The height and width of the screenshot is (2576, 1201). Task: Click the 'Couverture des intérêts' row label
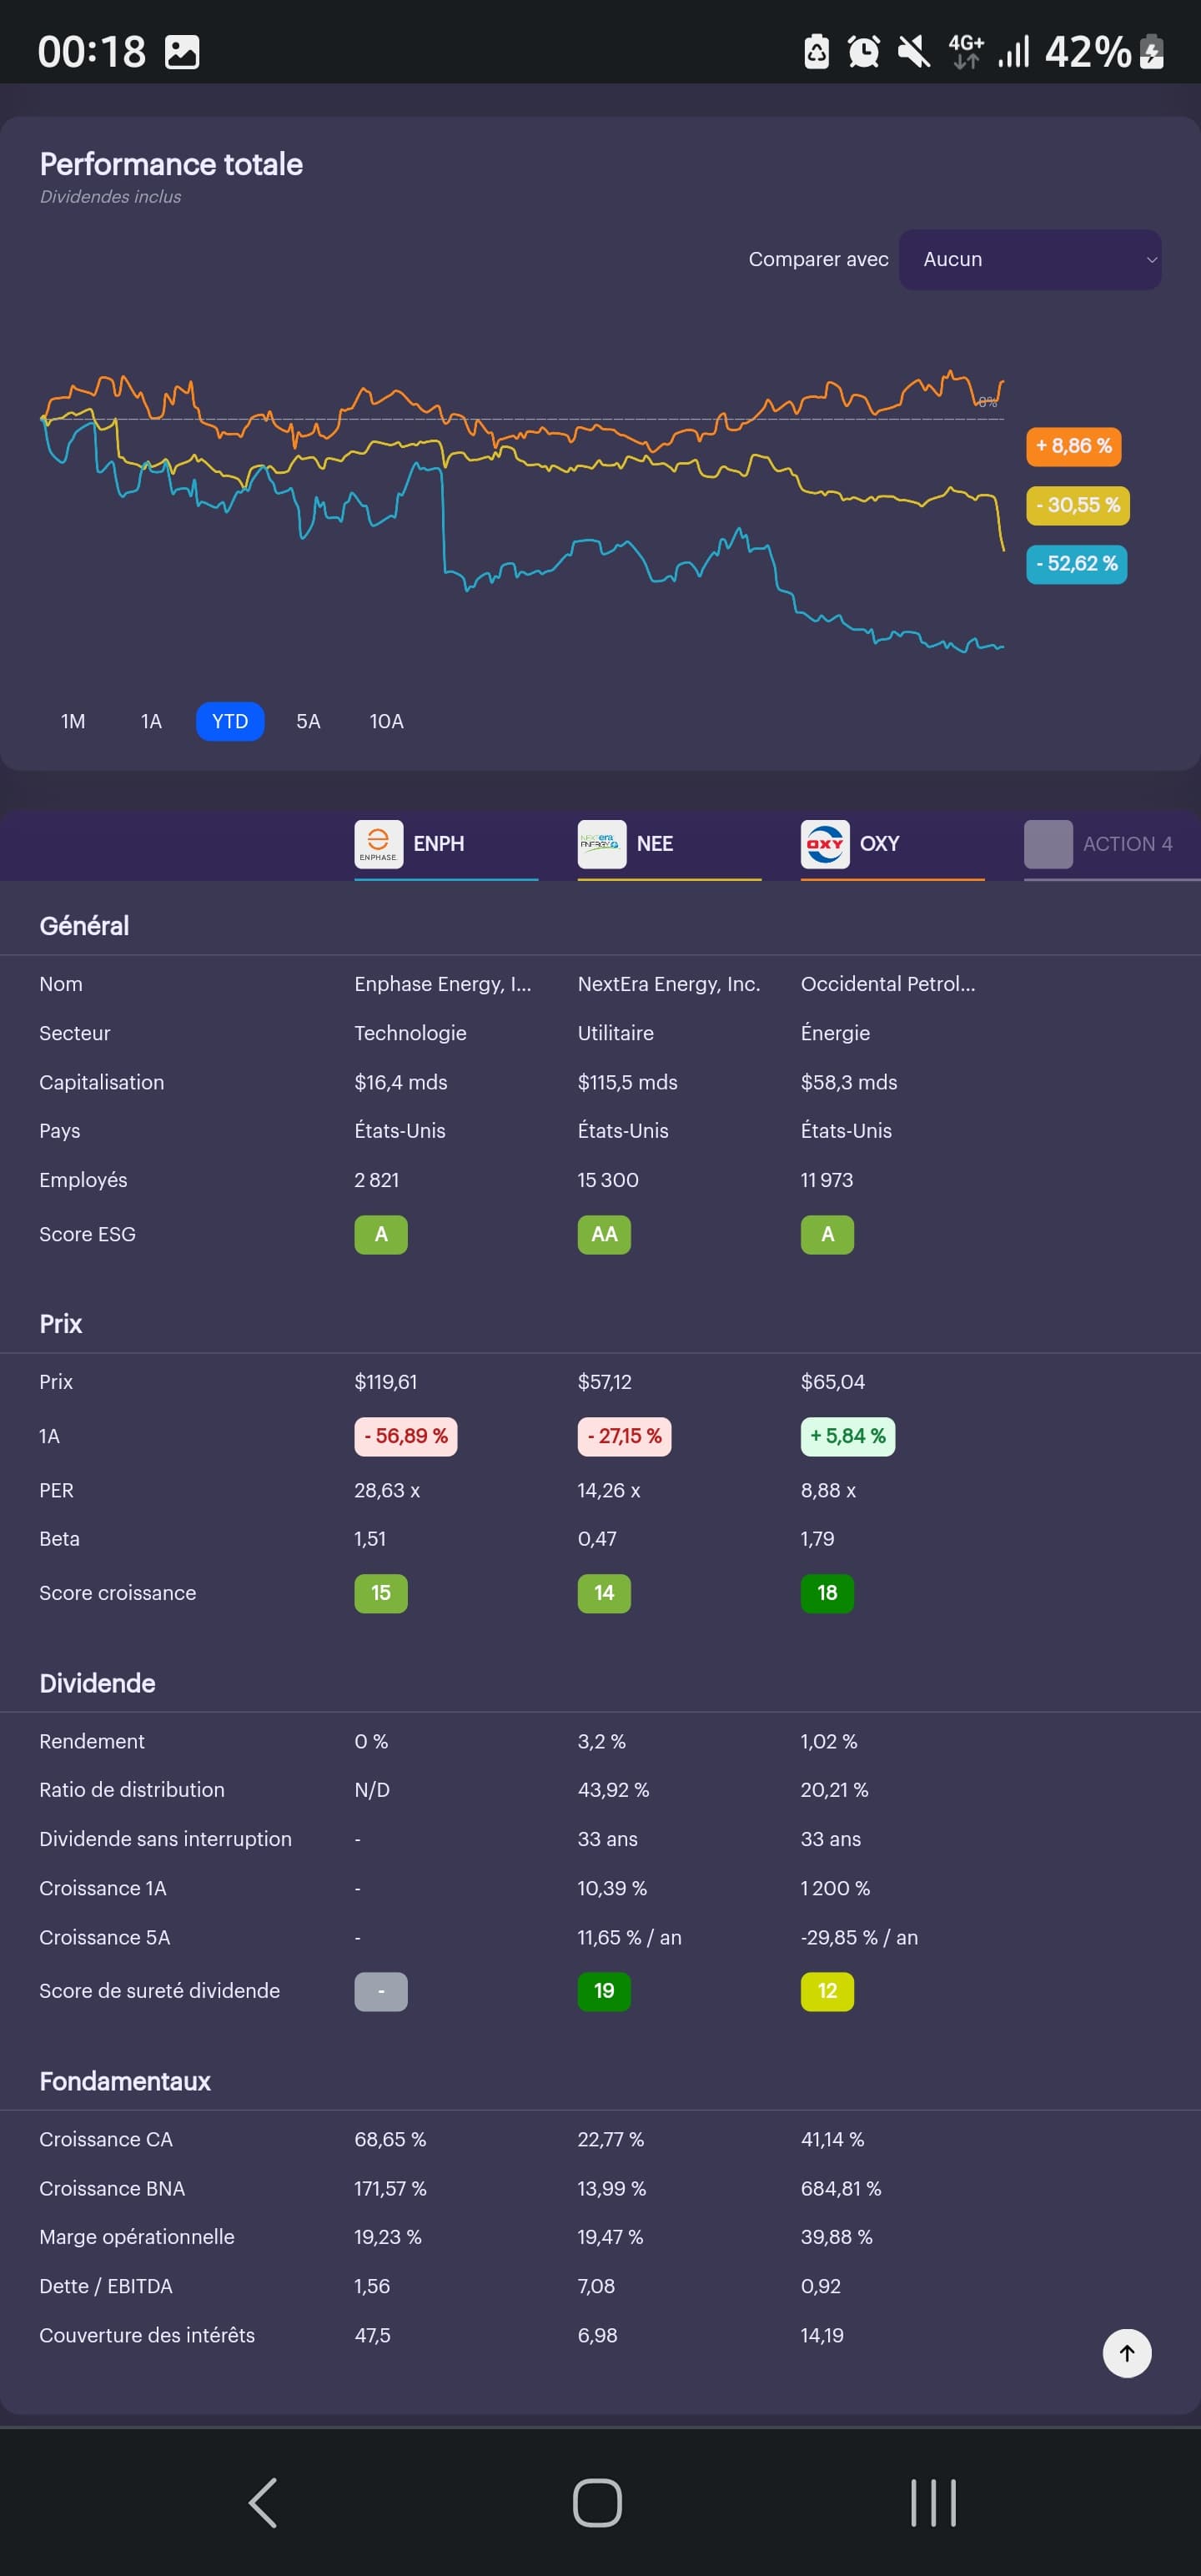tap(147, 2335)
